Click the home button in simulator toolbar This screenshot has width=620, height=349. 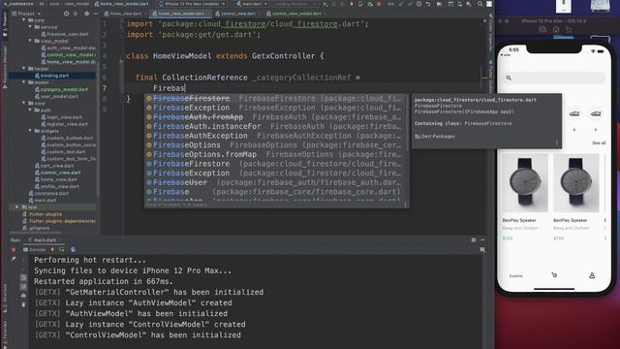point(556,29)
